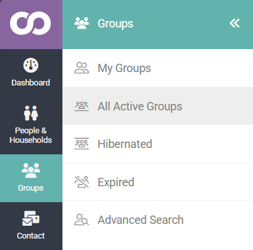Click the My Groups people outline icon
Viewport: 253px width, 250px height.
coord(82,68)
